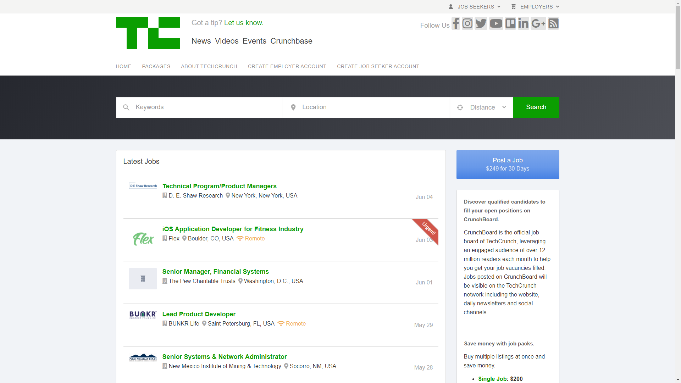This screenshot has height=383, width=681.
Task: Click the LinkedIn follow icon
Action: [x=523, y=24]
